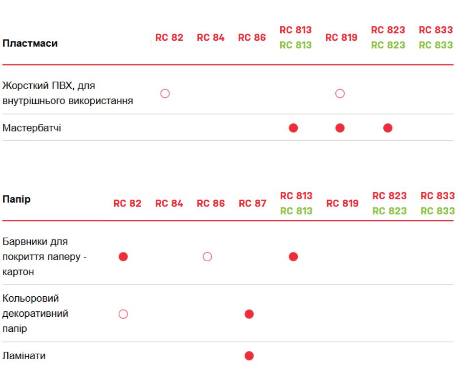The width and height of the screenshot is (459, 384).
Task: Click red RC 82 header in Пластмаси table
Action: click(169, 38)
